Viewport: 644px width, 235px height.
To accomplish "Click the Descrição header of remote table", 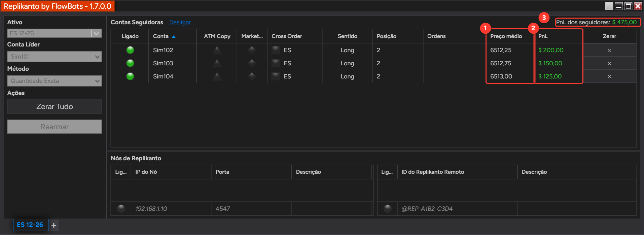I will 577,172.
